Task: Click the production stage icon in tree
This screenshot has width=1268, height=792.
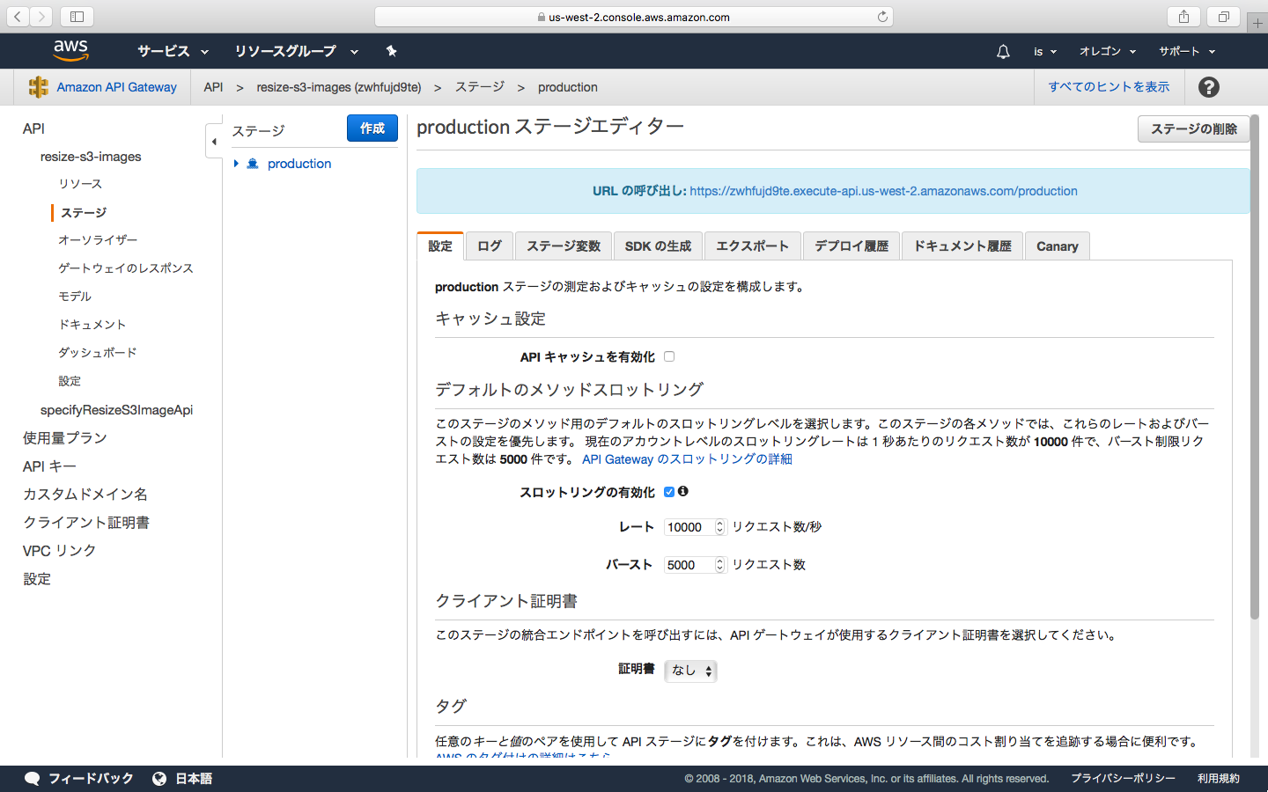Action: point(253,164)
